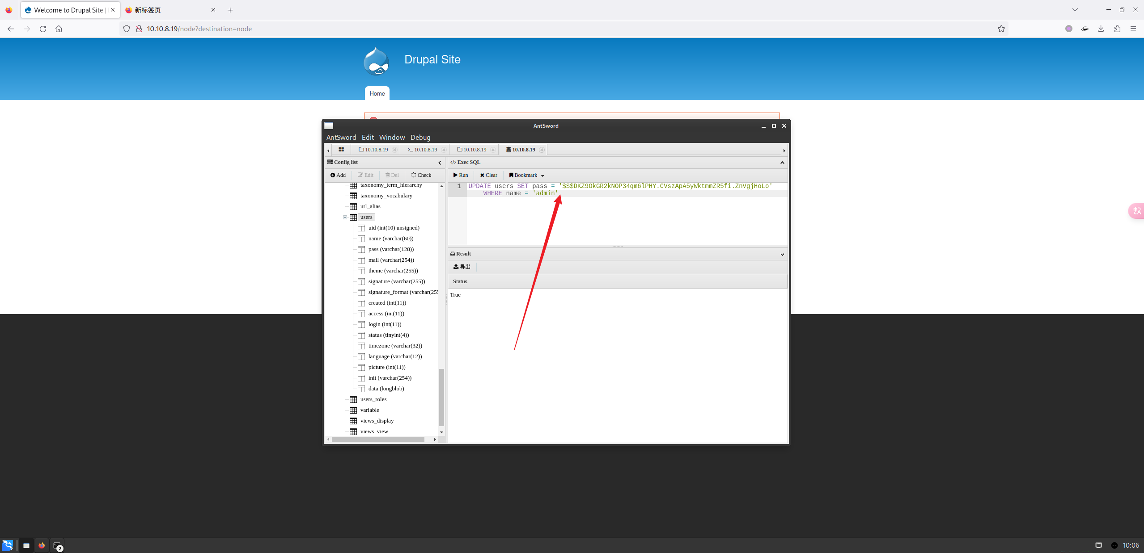1144x553 pixels.
Task: Clear the SQL editor
Action: [x=488, y=175]
